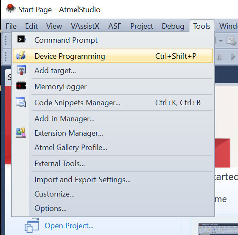238x235 pixels.
Task: Expand the toolbar dropdown arrow at right
Action: [x=221, y=41]
